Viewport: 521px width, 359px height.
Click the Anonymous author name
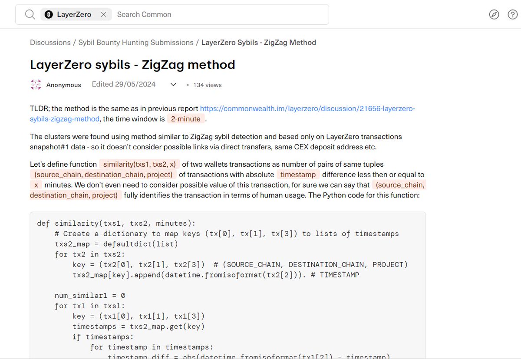(x=64, y=85)
